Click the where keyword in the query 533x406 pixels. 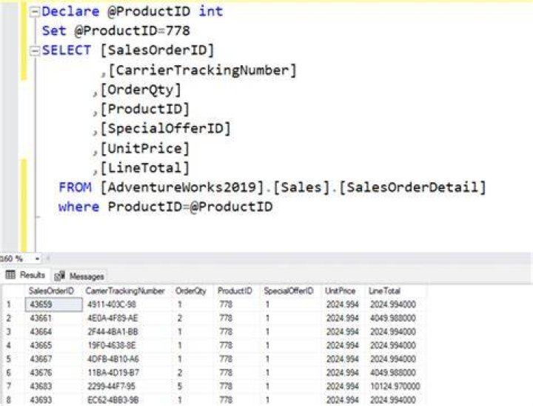pyautogui.click(x=78, y=207)
